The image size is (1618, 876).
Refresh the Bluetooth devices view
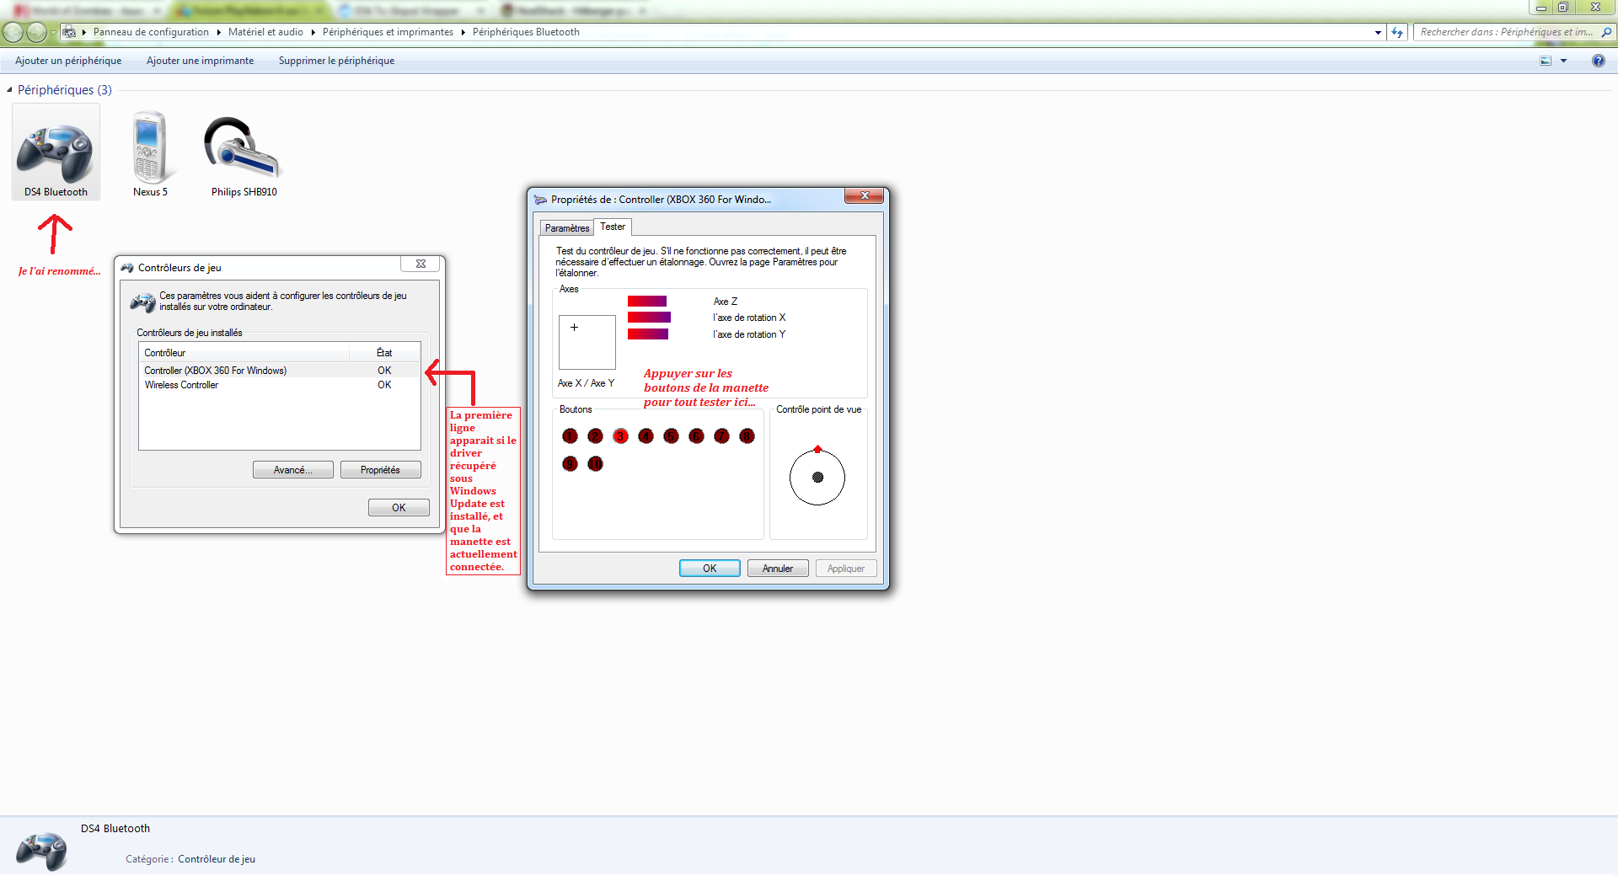click(x=1397, y=32)
